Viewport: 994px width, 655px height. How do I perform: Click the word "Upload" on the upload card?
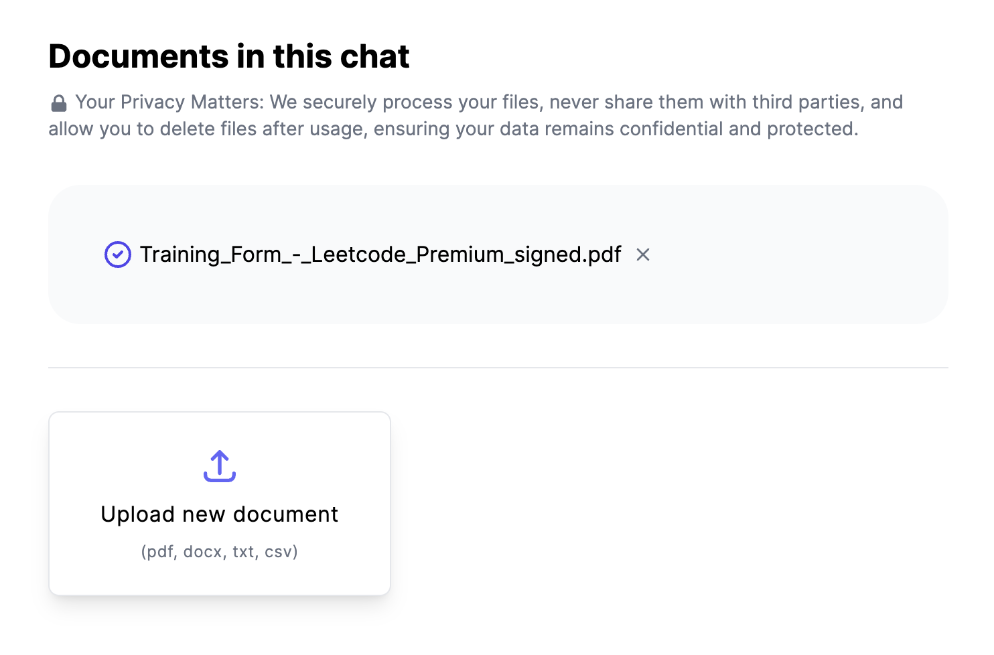click(138, 514)
